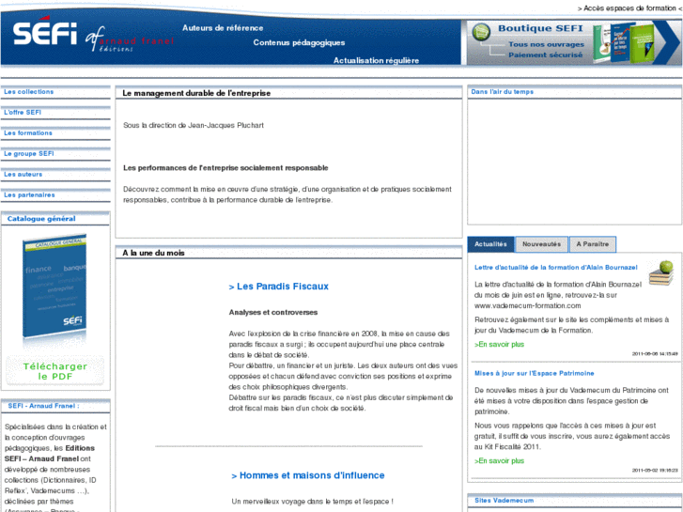Click the 2011-06-06 news timestamp
683x512 pixels.
655,354
